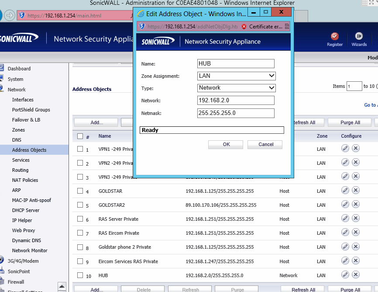Click the delete X icon for HUB row 10
This screenshot has height=292, width=378.
(356, 275)
